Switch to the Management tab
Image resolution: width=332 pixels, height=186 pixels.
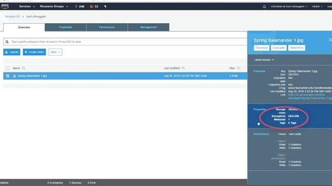[148, 27]
